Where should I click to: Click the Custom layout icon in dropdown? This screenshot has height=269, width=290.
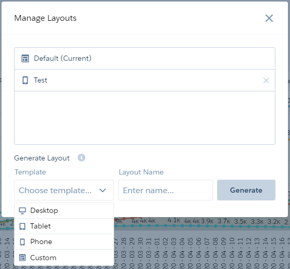pos(22,258)
